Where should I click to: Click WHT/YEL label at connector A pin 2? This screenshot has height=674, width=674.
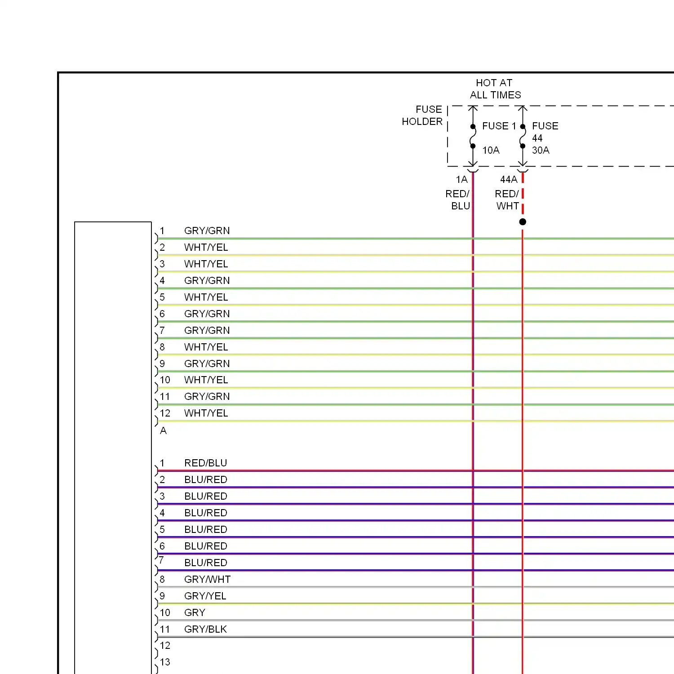pyautogui.click(x=206, y=247)
